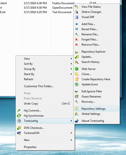Click the Update icon in TortoiseHg submenu
The width and height of the screenshot is (126, 155).
pyautogui.click(x=77, y=57)
